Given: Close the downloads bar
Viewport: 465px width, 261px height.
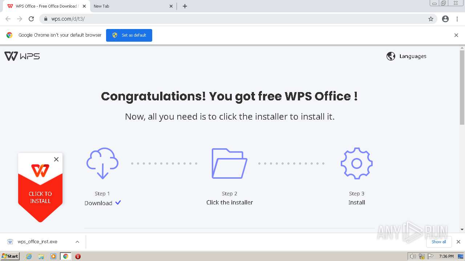Looking at the screenshot, I should [458, 242].
